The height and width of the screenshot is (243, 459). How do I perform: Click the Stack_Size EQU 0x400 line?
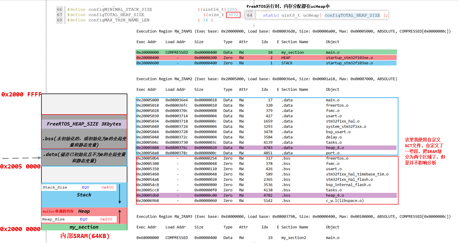coord(78,187)
